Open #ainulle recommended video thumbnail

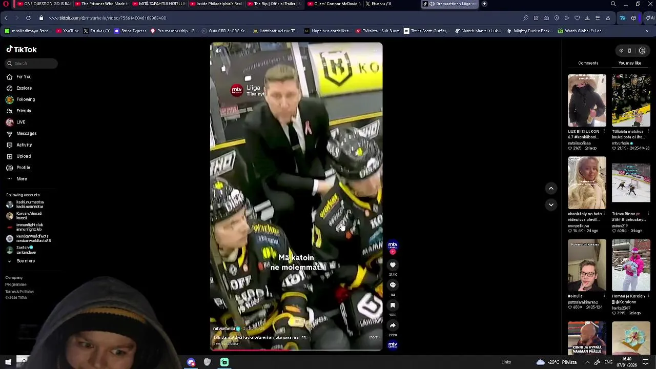[587, 265]
